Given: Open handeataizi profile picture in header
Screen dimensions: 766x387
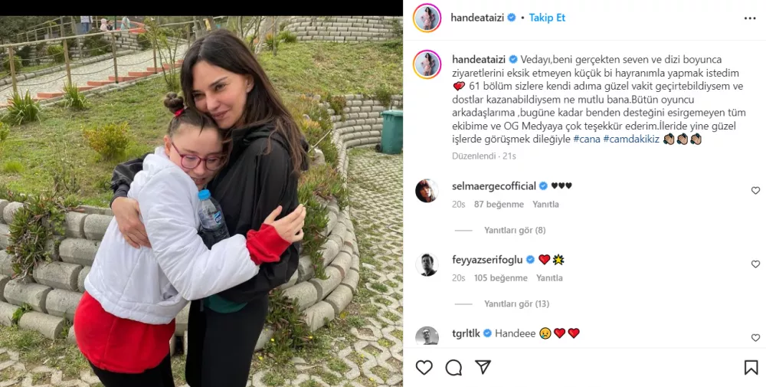Looking at the screenshot, I should pyautogui.click(x=427, y=18).
